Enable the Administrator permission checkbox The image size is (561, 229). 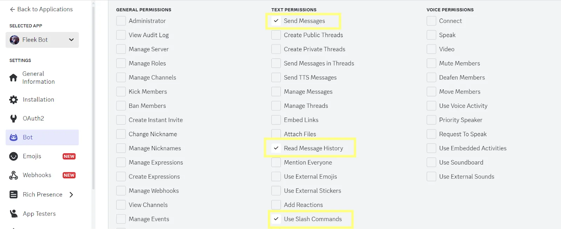121,21
